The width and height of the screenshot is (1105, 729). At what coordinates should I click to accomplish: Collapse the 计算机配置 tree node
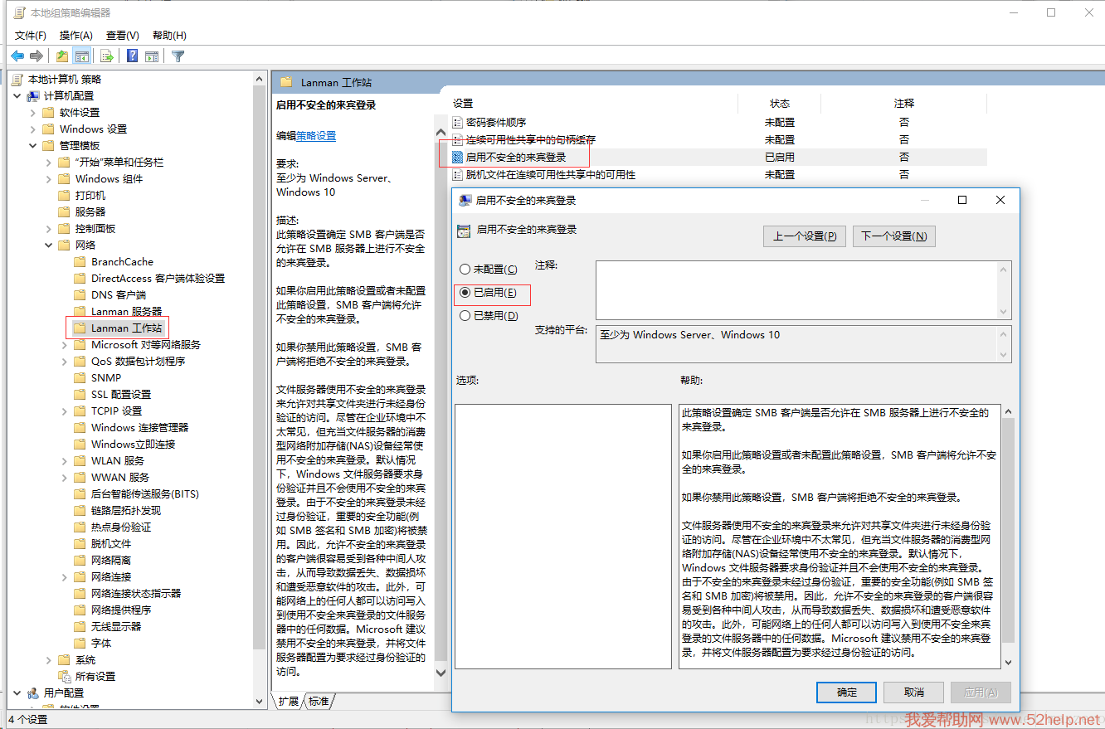[x=17, y=96]
